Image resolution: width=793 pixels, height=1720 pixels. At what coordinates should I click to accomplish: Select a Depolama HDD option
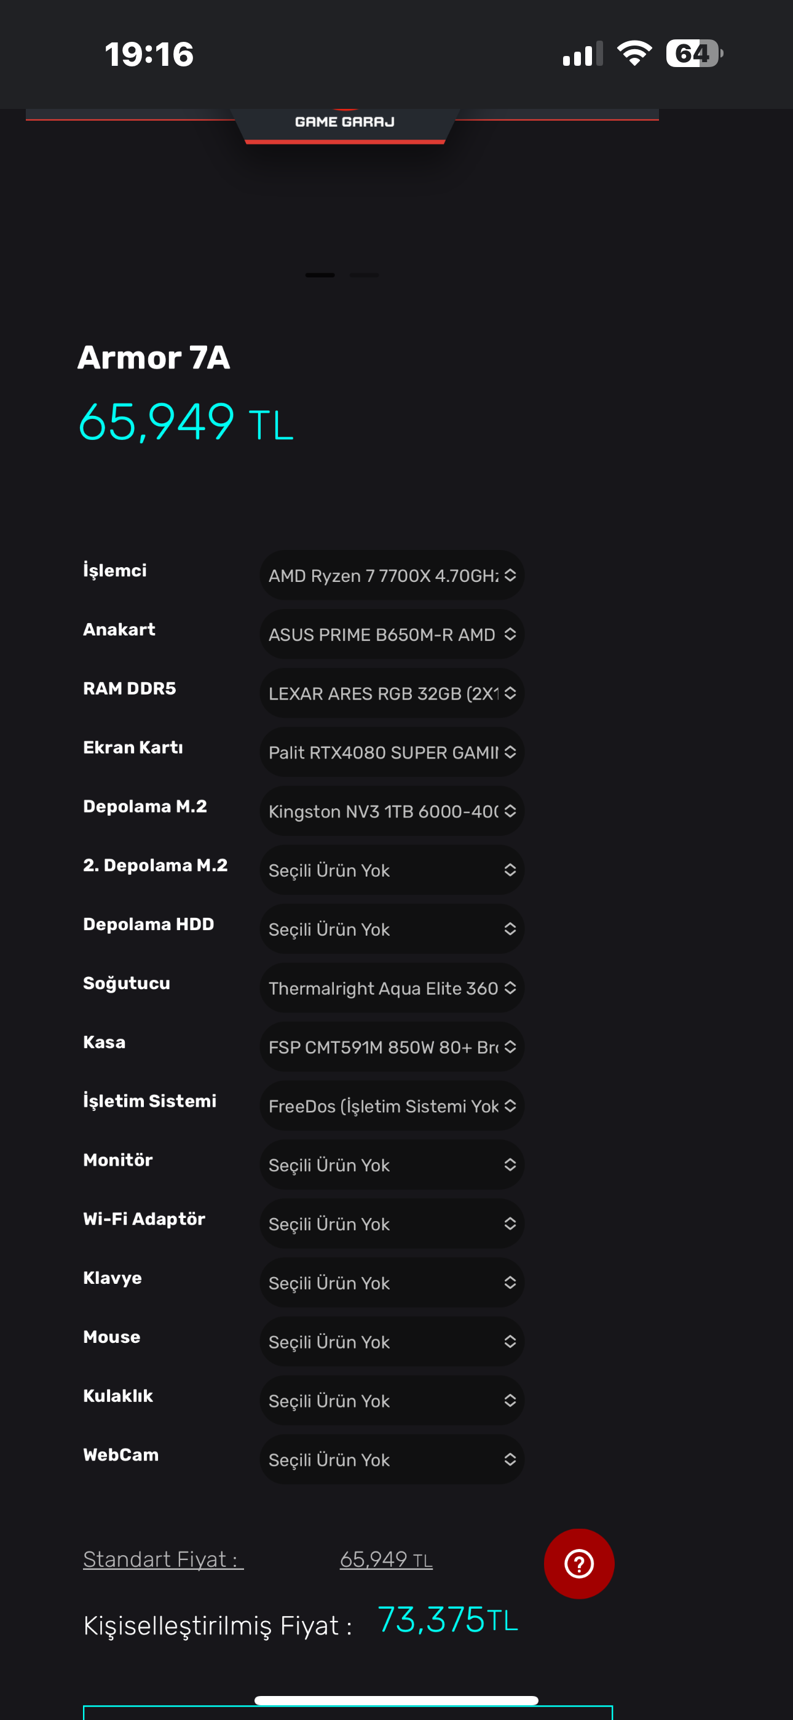coord(391,929)
